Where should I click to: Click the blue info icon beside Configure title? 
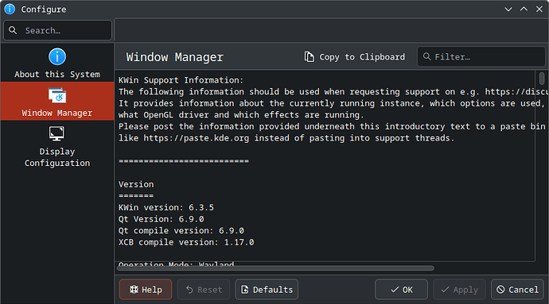pyautogui.click(x=10, y=9)
